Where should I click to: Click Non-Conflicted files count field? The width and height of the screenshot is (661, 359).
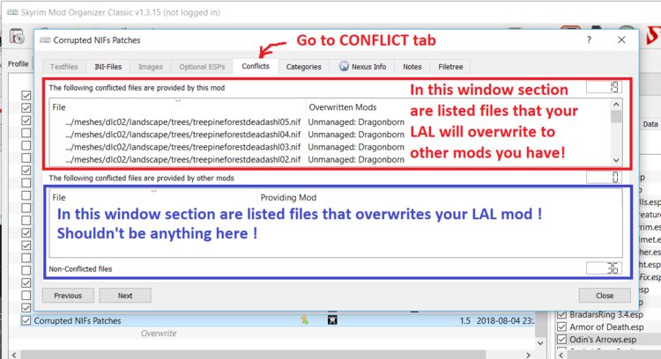pos(604,268)
